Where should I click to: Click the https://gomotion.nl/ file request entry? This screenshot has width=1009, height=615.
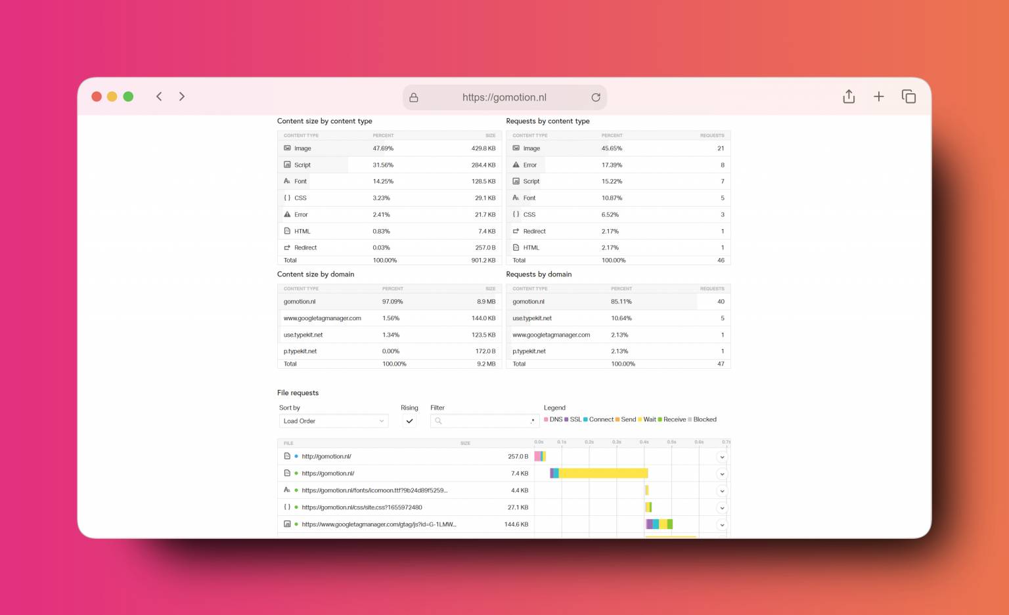pos(328,473)
